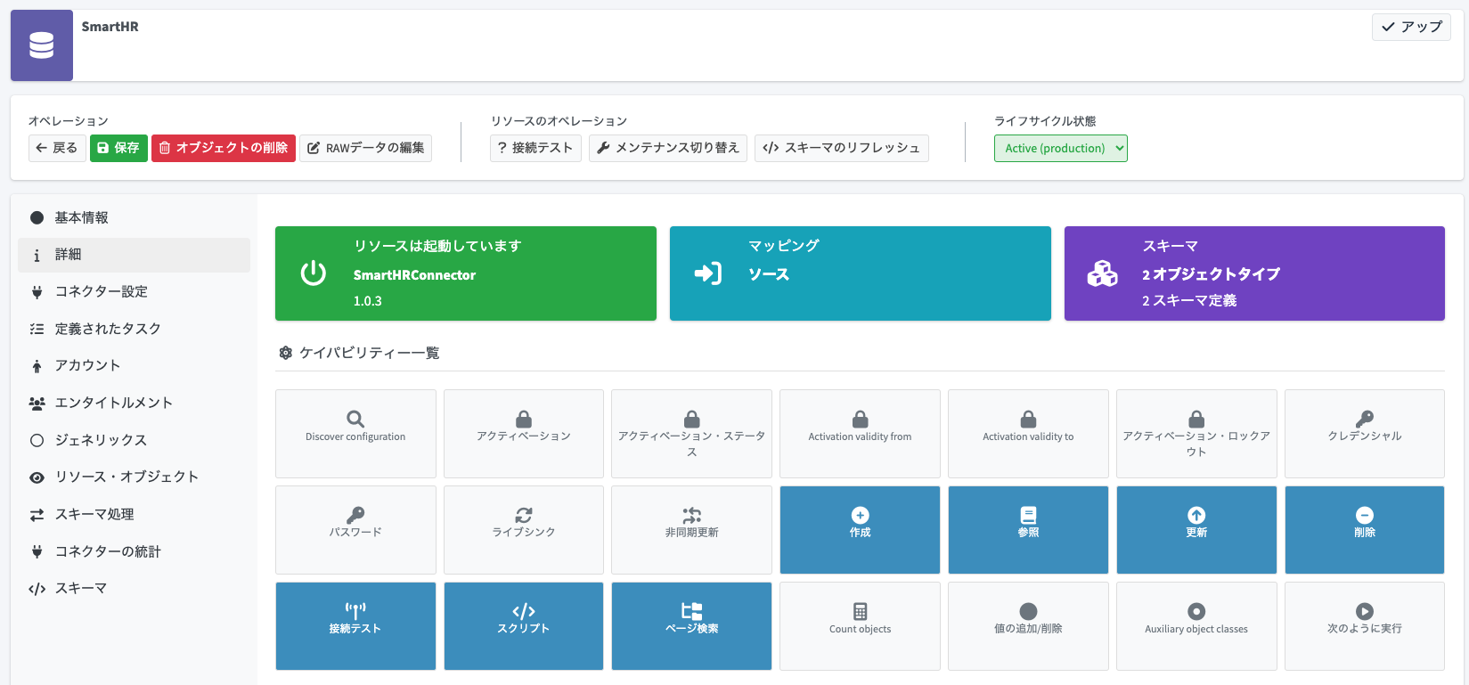Viewport: 1469px width, 685px height.
Task: Open コネクター設定 in the sidebar
Action: [134, 291]
